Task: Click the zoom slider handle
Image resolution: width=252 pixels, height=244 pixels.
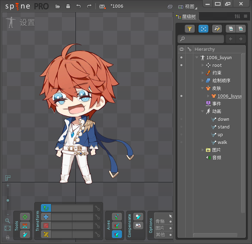Action: click(x=8, y=200)
